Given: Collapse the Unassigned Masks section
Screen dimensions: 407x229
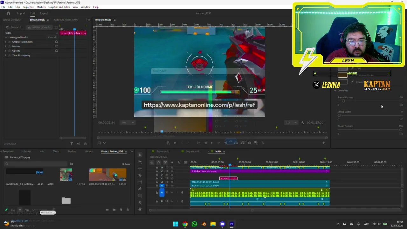Looking at the screenshot, I should pos(6,37).
